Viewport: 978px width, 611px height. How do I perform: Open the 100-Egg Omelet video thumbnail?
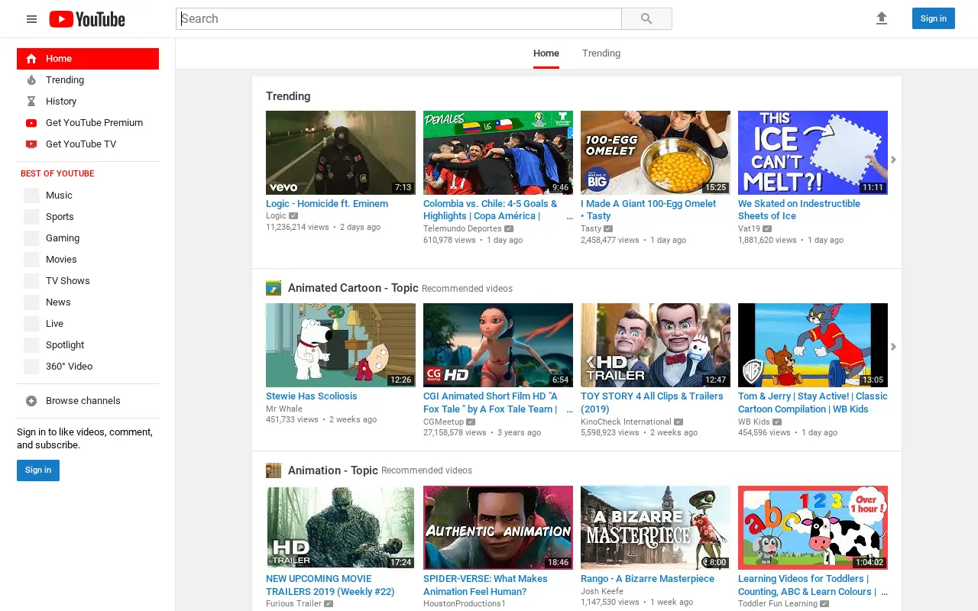point(656,153)
